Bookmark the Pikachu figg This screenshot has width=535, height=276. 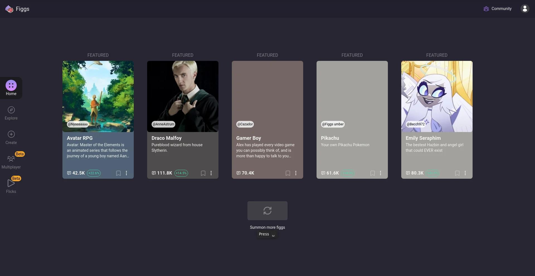373,173
